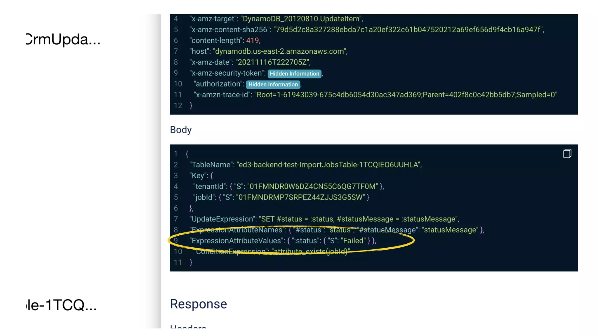Click the x-amz-date value 20211116T222705Z
Screen dimensions: 598x336
[x=272, y=62]
